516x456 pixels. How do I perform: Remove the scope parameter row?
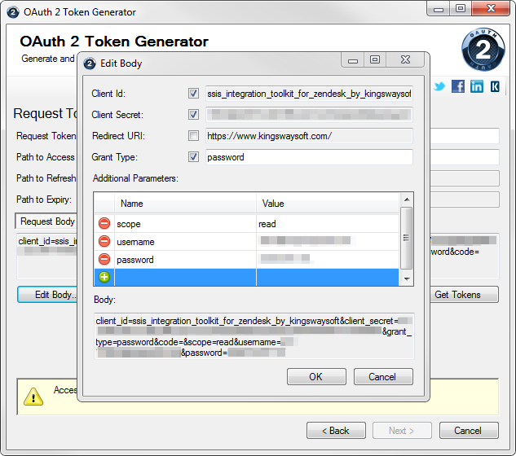104,223
